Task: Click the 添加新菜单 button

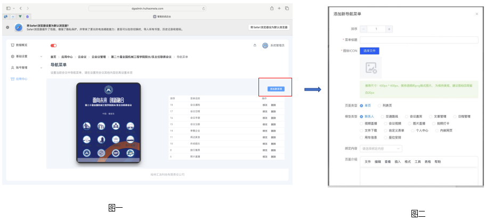Action: click(x=276, y=89)
